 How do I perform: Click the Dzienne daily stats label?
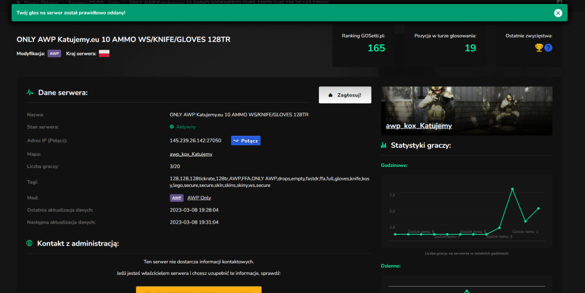click(391, 266)
